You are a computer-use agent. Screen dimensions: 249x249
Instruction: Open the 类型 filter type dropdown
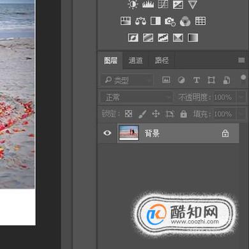(x=127, y=80)
